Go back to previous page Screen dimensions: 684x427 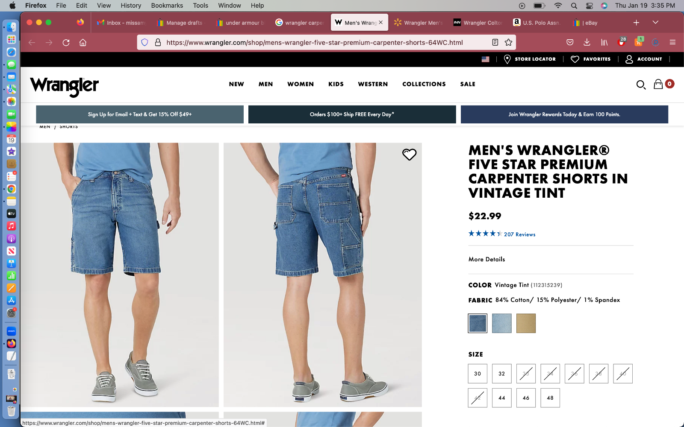point(32,42)
